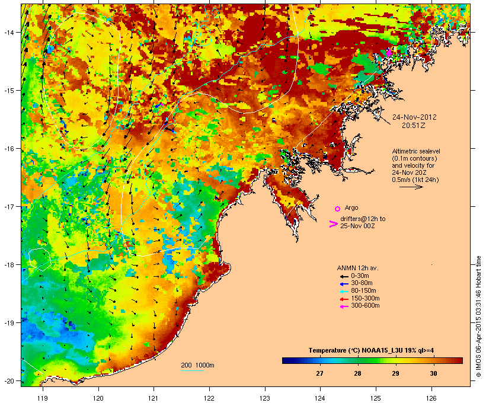Image resolution: width=486 pixels, height=403 pixels.
Task: Click the 300-600m depth label
Action: (365, 306)
